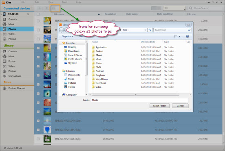Image resolution: width=225 pixels, height=151 pixels.
Task: Open Desktop in Favorites
Action: [x=72, y=47]
